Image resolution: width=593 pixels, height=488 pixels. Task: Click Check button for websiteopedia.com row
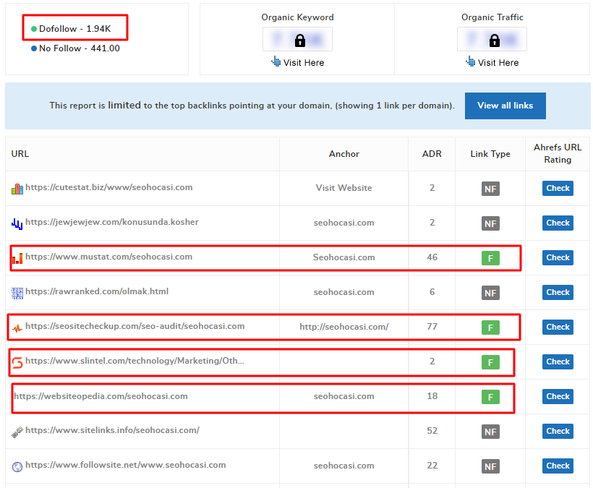pos(558,396)
